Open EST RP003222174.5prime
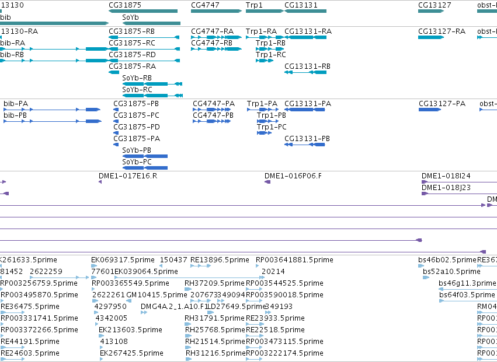This screenshot has width=497, height=362. (x=284, y=353)
